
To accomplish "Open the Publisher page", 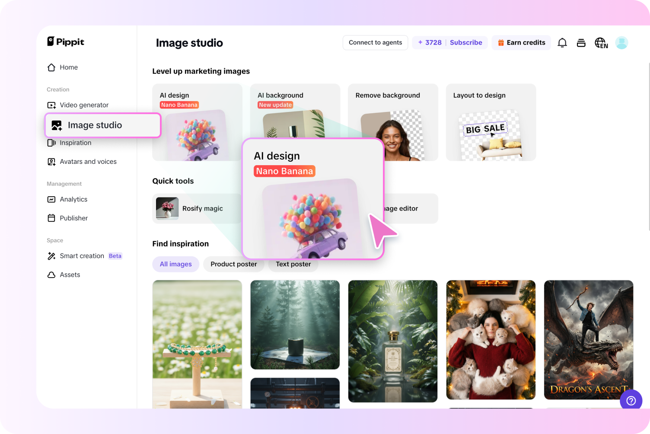I will (67, 218).
